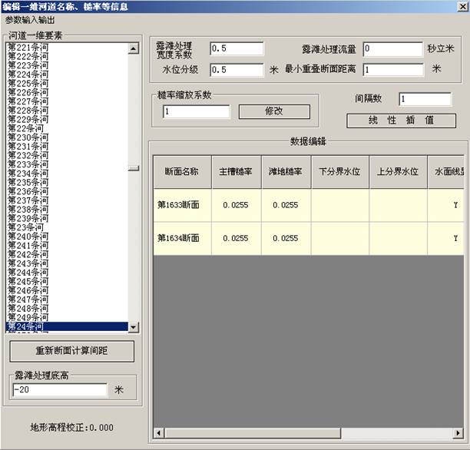Click the 线性插值 button

tap(401, 121)
